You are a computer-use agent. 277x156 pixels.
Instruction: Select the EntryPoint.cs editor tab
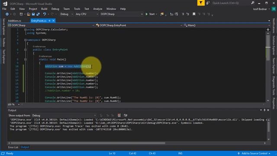pos(39,21)
